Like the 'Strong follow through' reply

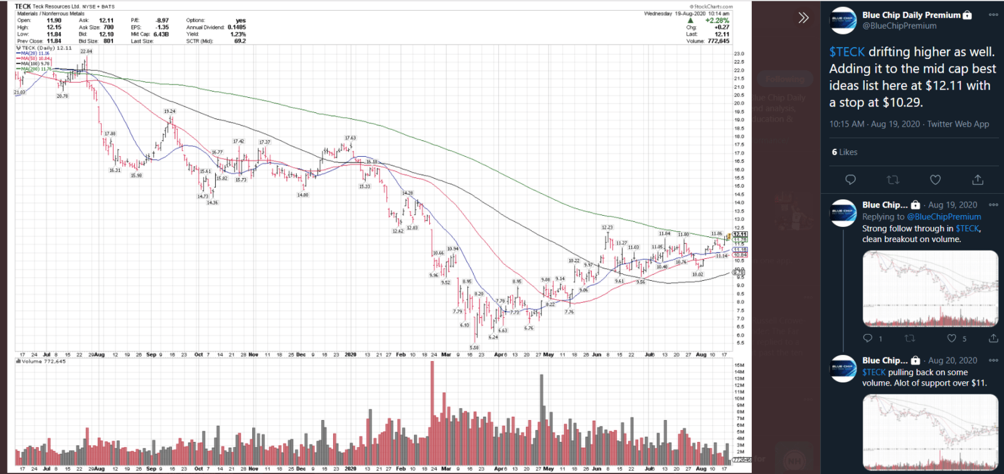pos(951,338)
